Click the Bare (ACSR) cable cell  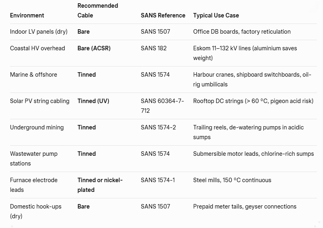(94, 48)
